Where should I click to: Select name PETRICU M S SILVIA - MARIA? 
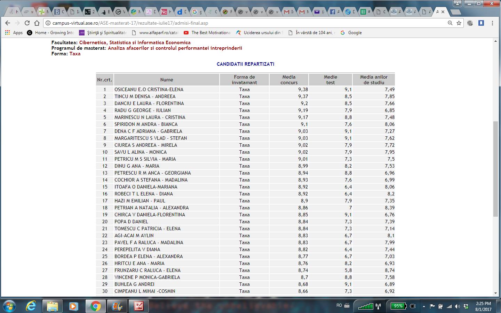(x=145, y=159)
